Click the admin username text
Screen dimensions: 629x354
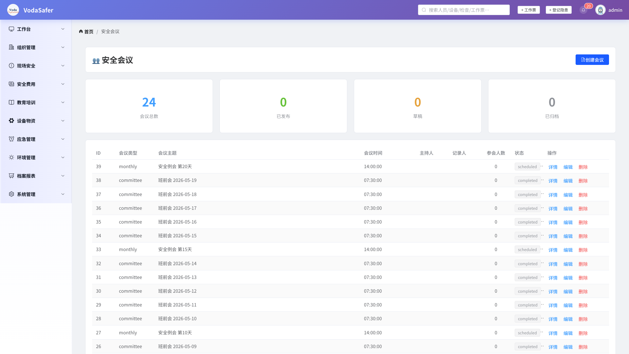coord(615,10)
